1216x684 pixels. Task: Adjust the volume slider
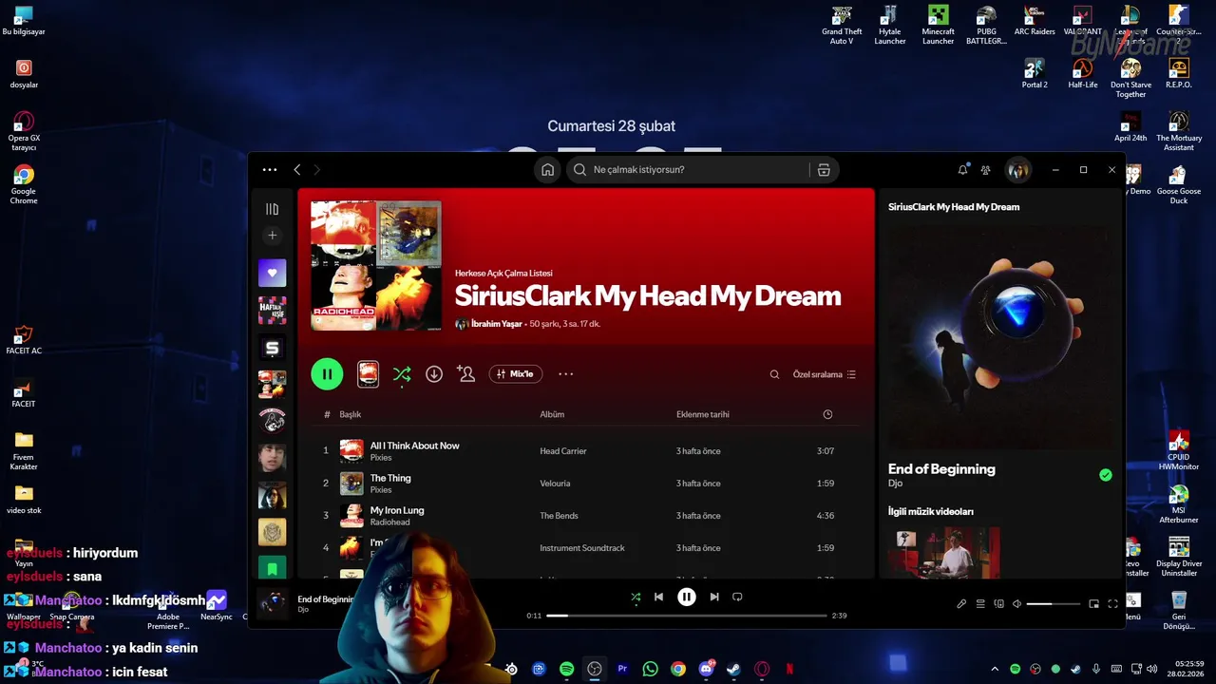tap(1054, 604)
